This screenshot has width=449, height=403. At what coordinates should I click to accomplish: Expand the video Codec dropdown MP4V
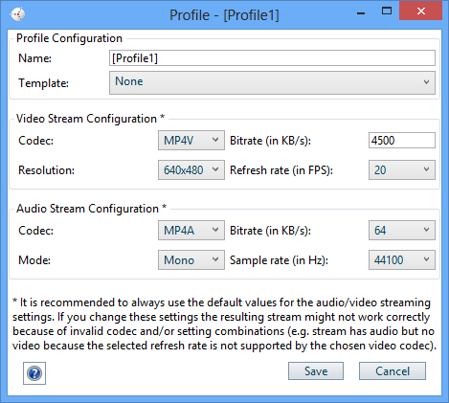(x=191, y=140)
